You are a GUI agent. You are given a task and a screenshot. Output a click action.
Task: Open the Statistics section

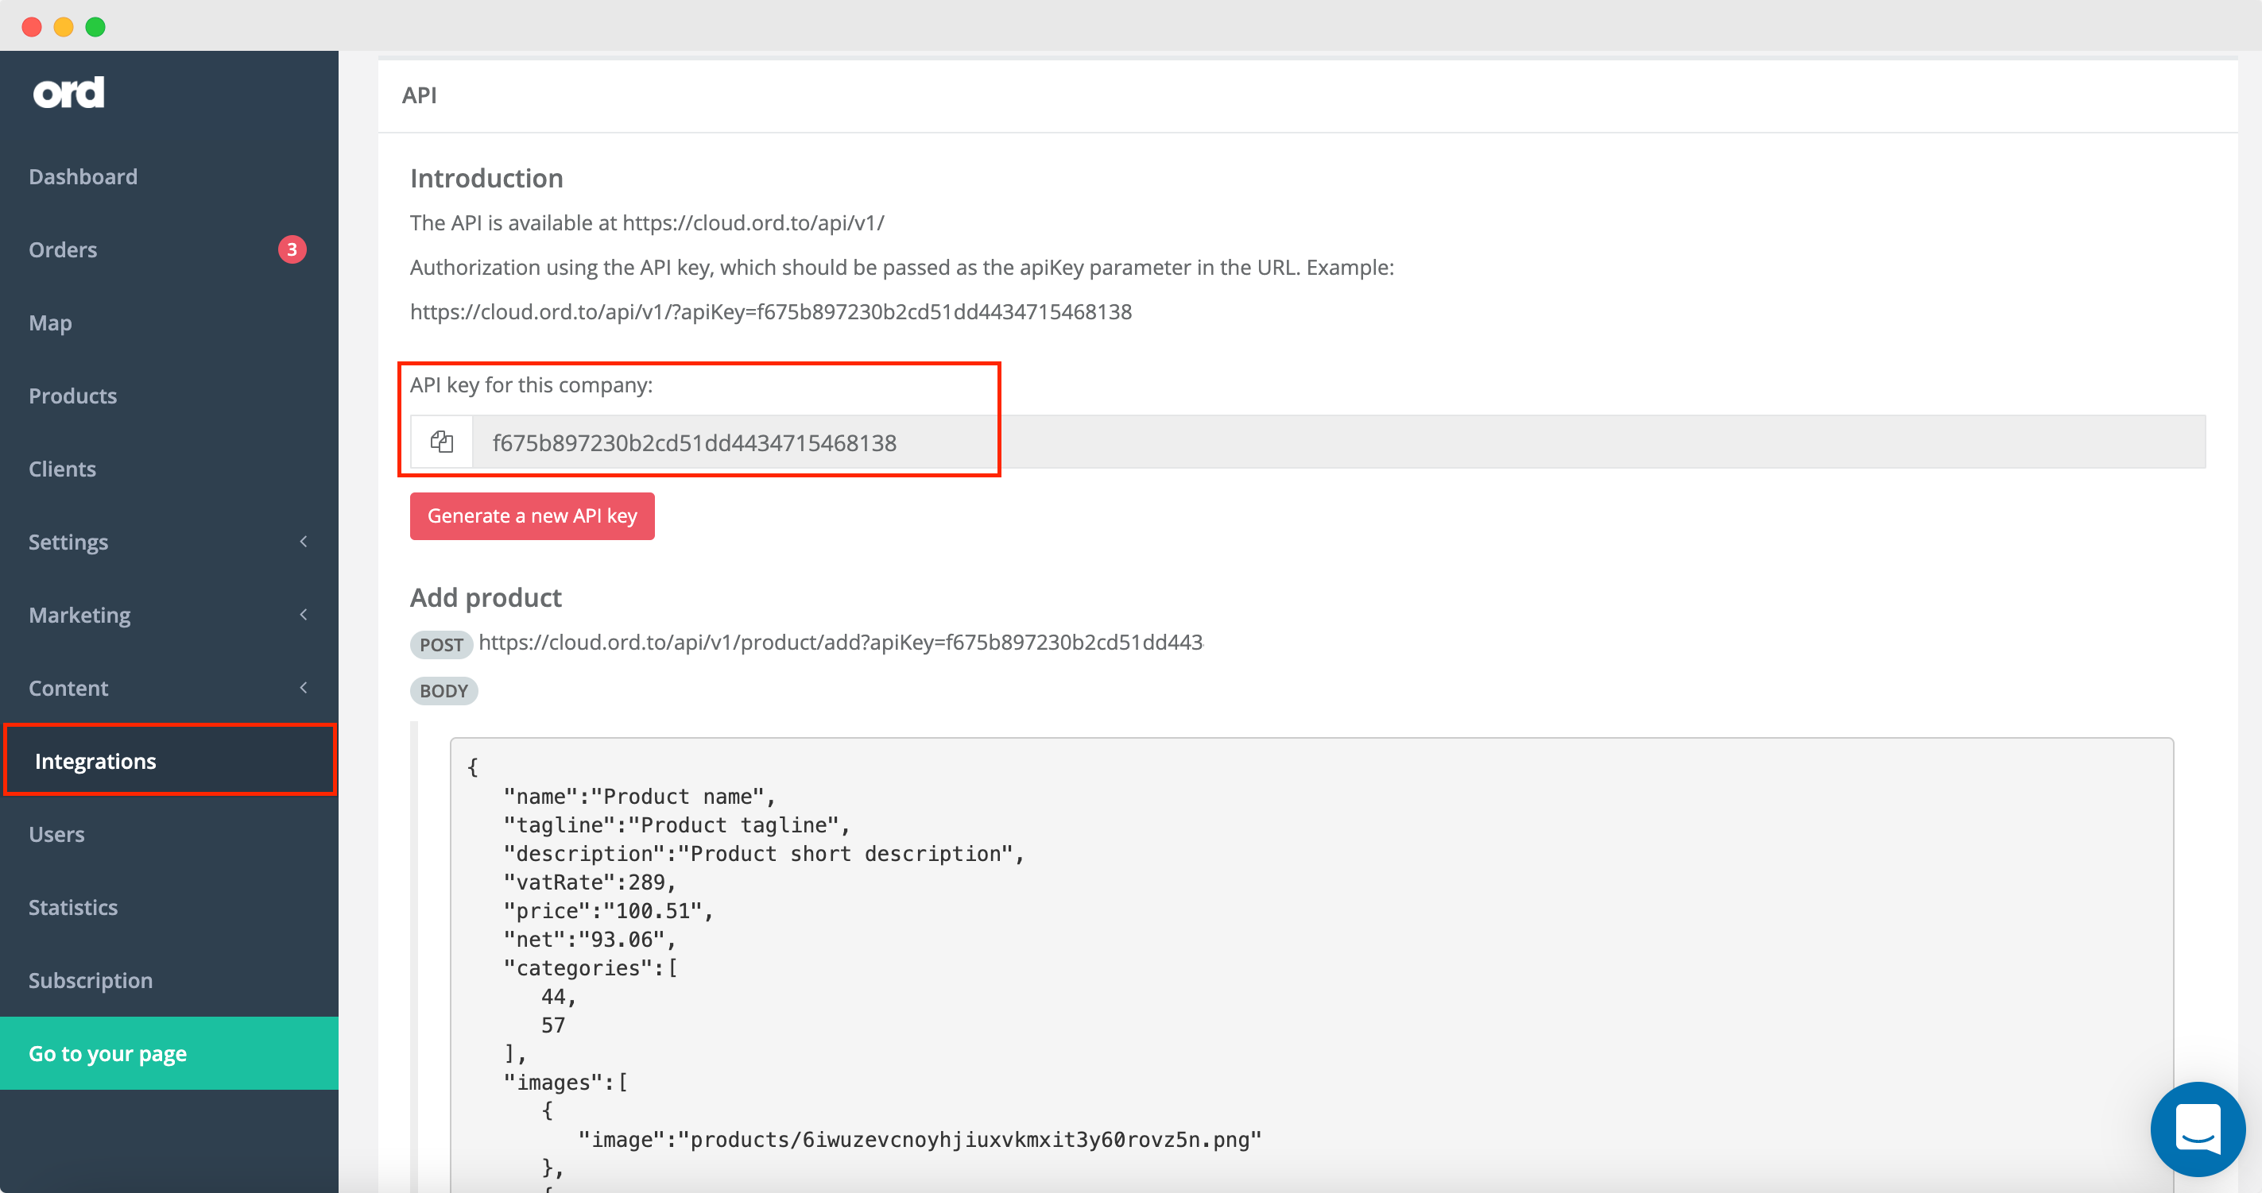[x=73, y=907]
